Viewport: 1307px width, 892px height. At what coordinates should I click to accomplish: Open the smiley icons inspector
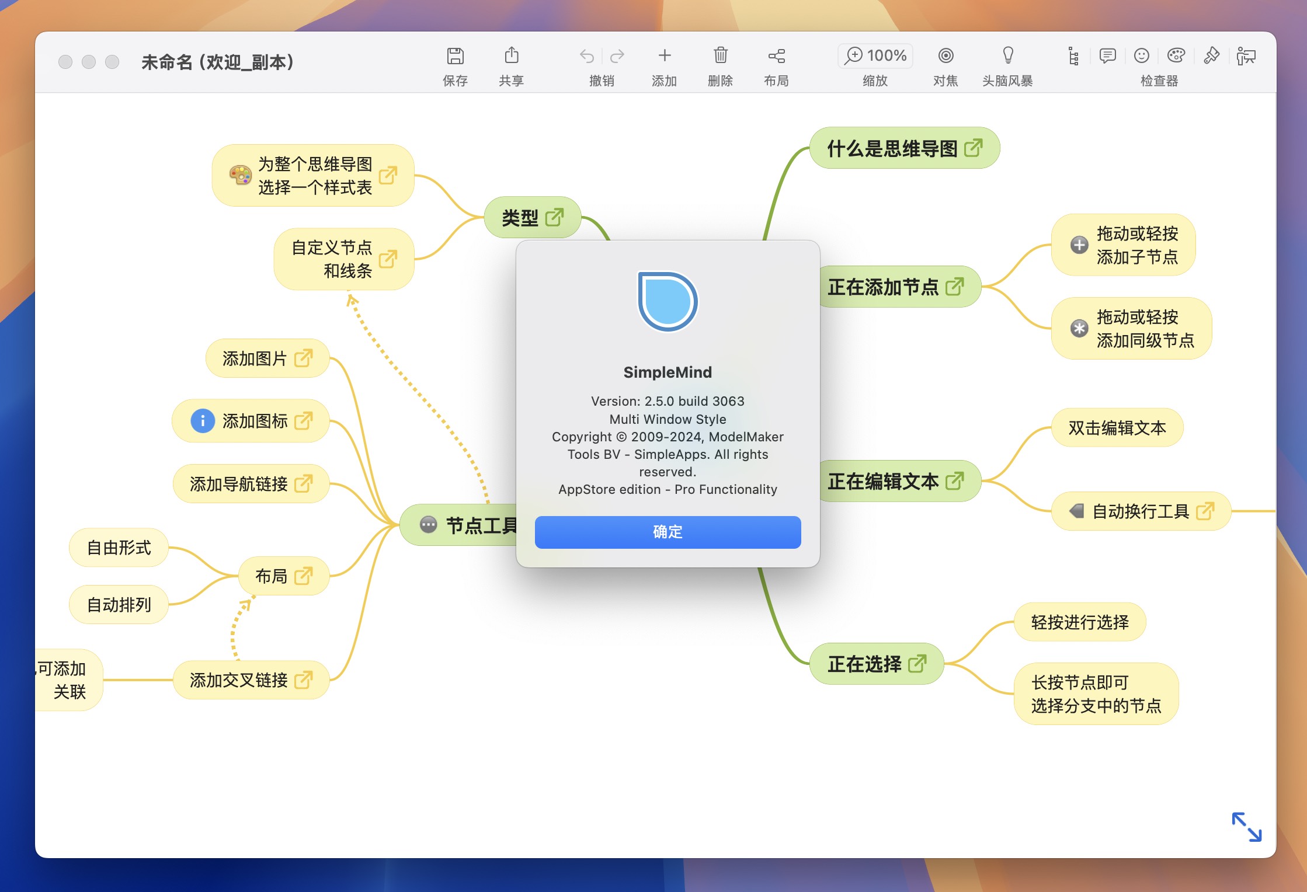click(1142, 55)
